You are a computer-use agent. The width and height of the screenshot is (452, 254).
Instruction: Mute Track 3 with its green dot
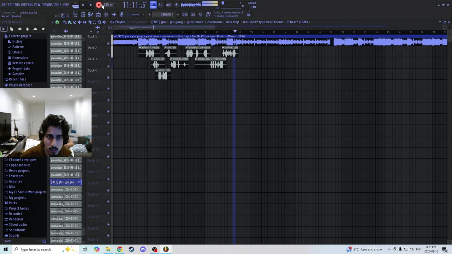point(108,66)
